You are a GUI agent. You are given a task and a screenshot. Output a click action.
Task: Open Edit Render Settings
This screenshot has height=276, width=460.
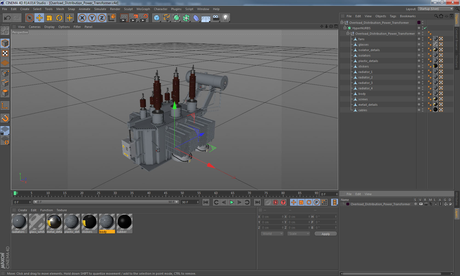click(x=144, y=18)
